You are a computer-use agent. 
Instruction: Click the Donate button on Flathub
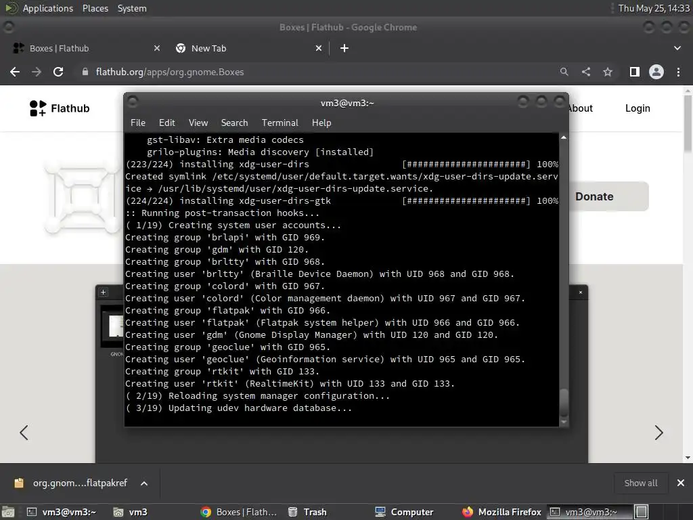(x=608, y=196)
